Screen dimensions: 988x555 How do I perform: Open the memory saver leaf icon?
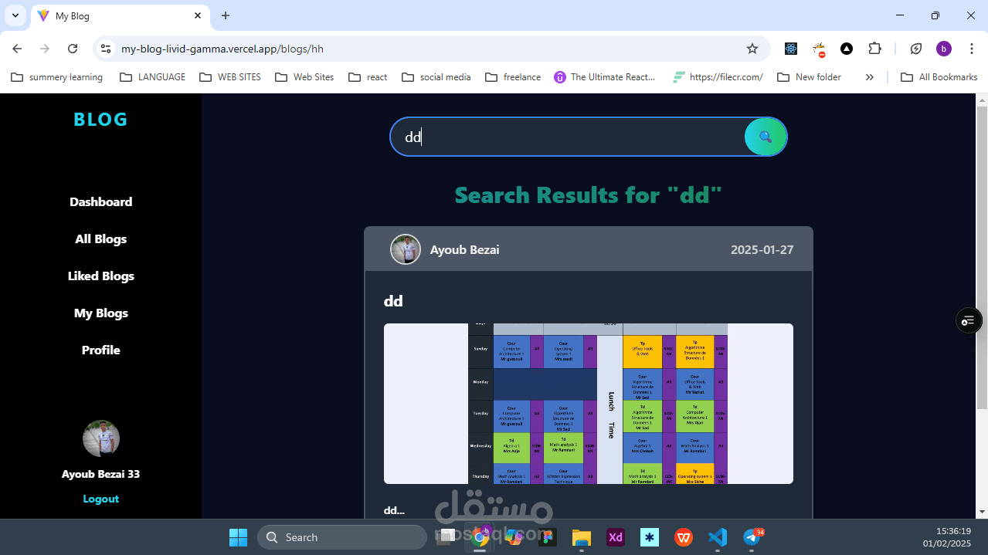[x=916, y=49]
